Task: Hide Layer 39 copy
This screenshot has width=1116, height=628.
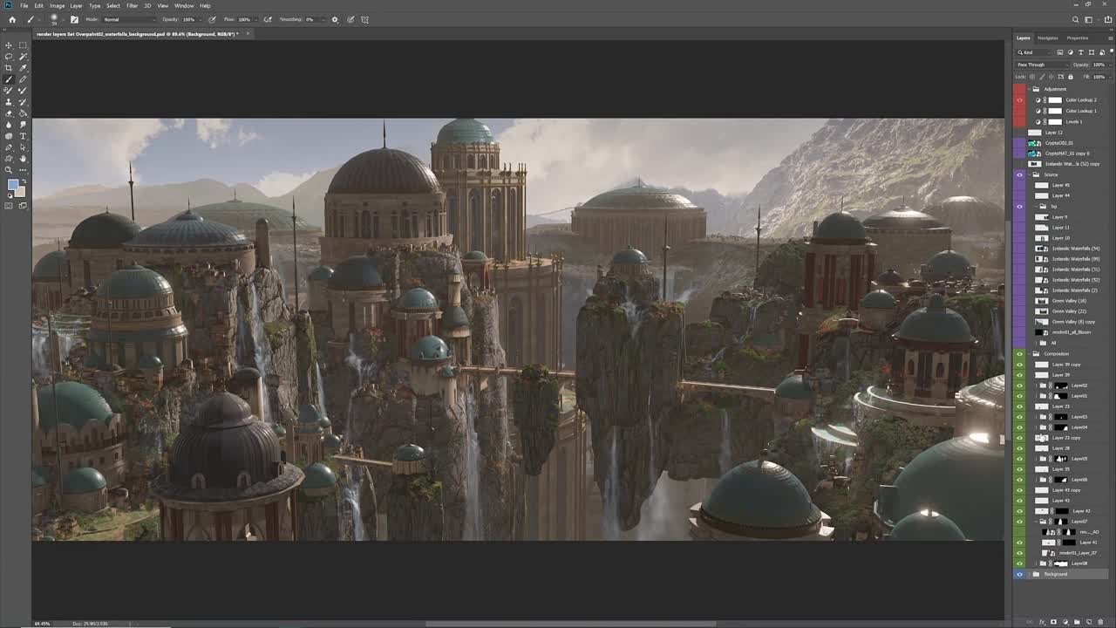Action: click(x=1019, y=365)
